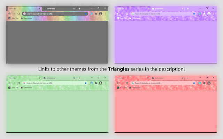Click address bar in purple-themed browser
The height and width of the screenshot is (139, 223).
pos(163,14)
